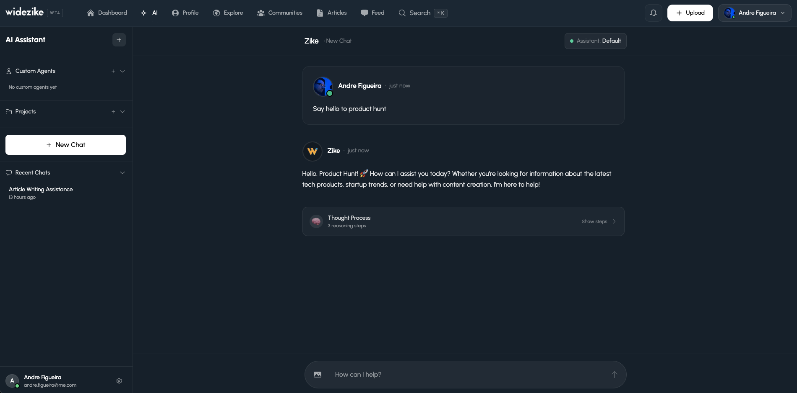Click the Feed chat bubble icon

coord(364,13)
